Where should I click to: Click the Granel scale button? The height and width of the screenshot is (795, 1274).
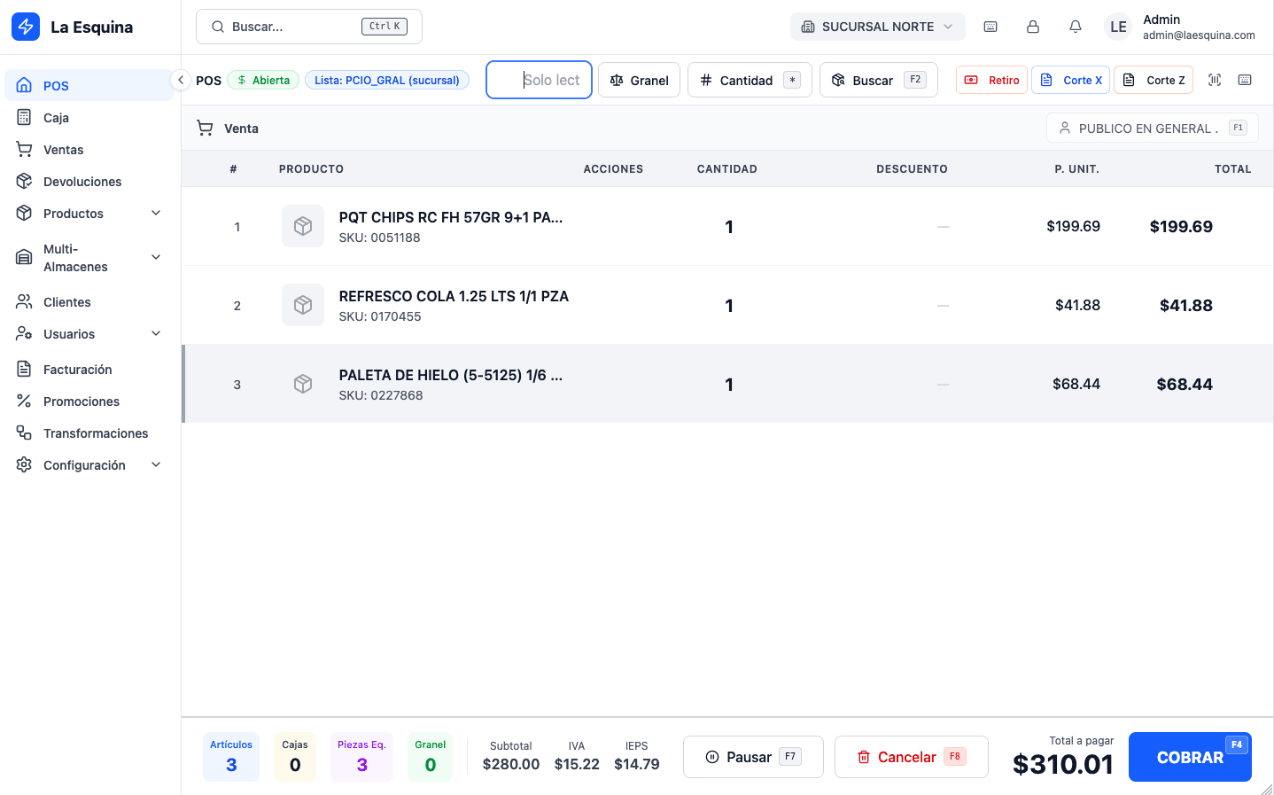639,80
